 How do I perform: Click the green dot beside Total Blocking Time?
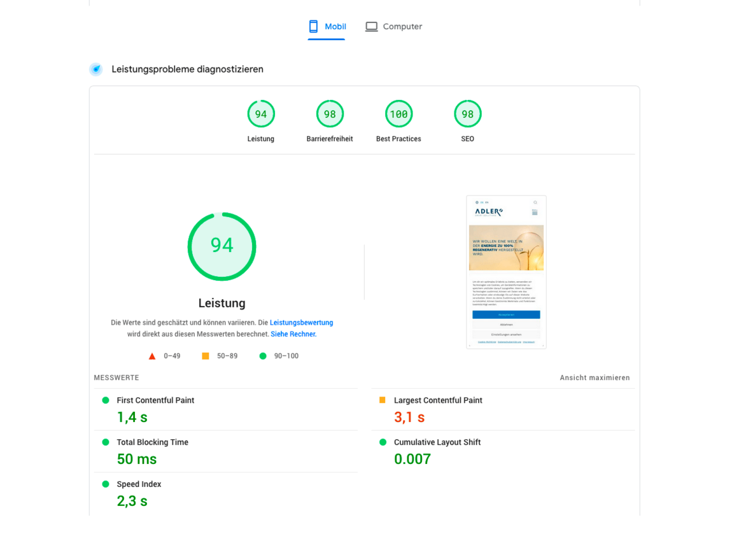(106, 442)
